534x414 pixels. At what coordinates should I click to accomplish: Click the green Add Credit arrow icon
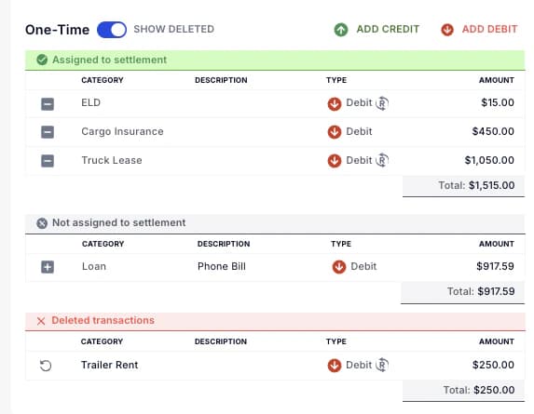(x=341, y=30)
